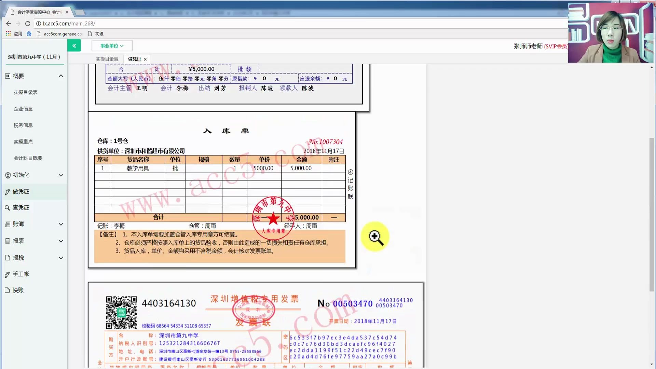This screenshot has width=656, height=369.
Task: Collapse the 概要 section
Action: pyautogui.click(x=61, y=76)
